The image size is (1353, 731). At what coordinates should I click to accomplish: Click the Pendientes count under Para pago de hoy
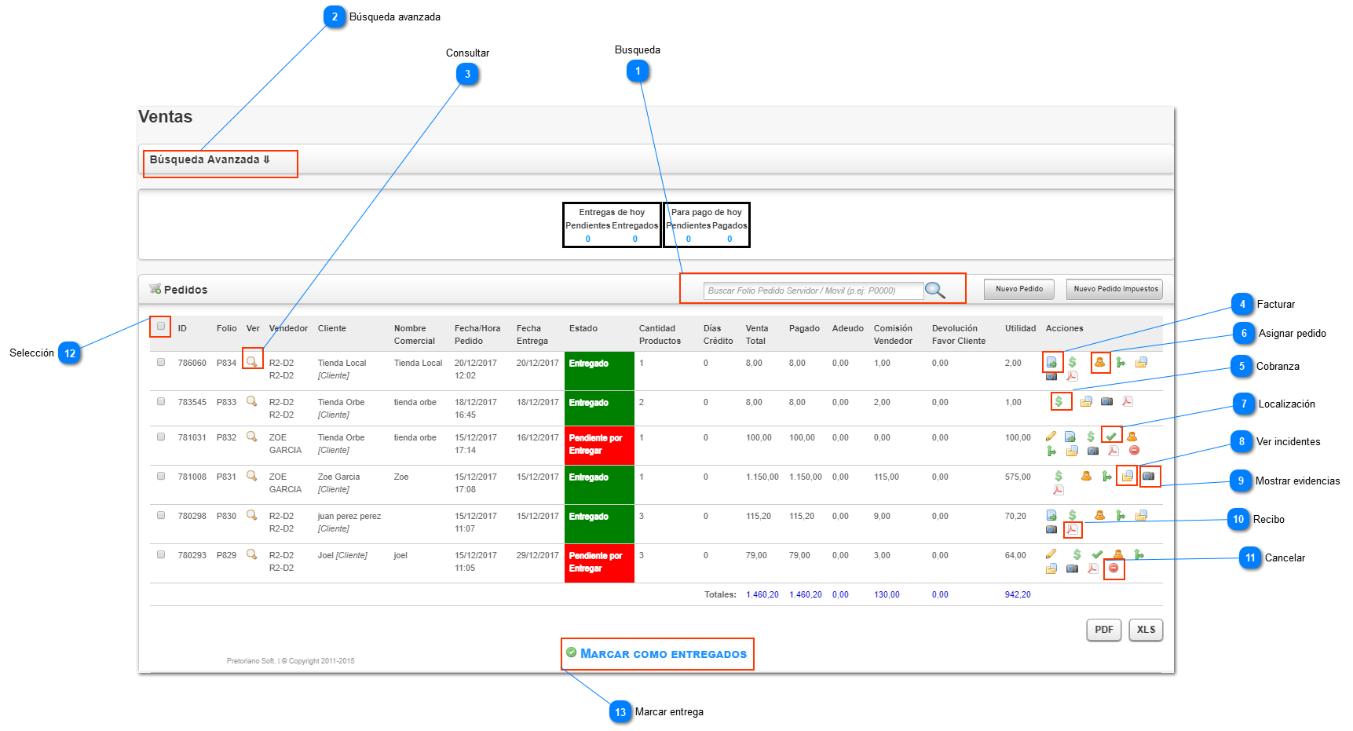pyautogui.click(x=688, y=239)
